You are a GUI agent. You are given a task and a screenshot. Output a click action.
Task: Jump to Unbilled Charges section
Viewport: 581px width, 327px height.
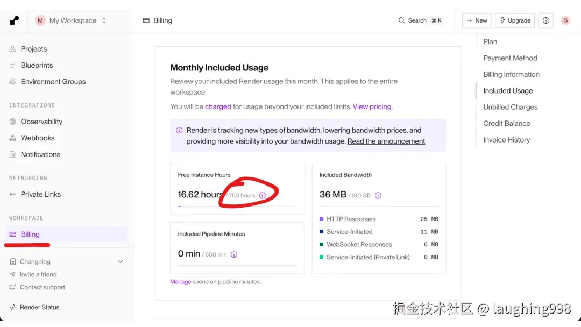(x=510, y=107)
